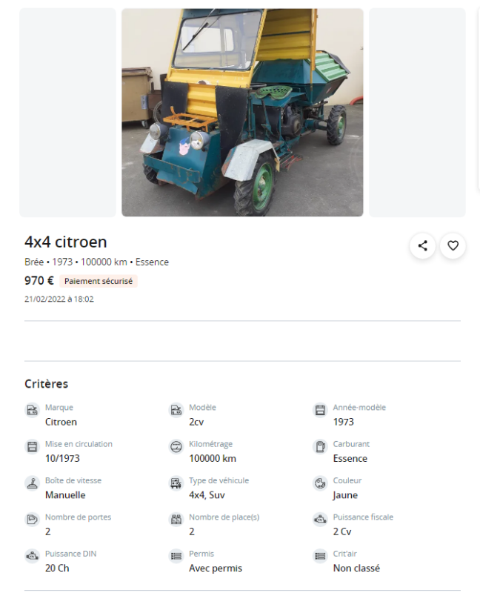Show next photo placeholder on right
The height and width of the screenshot is (593, 480).
(417, 113)
